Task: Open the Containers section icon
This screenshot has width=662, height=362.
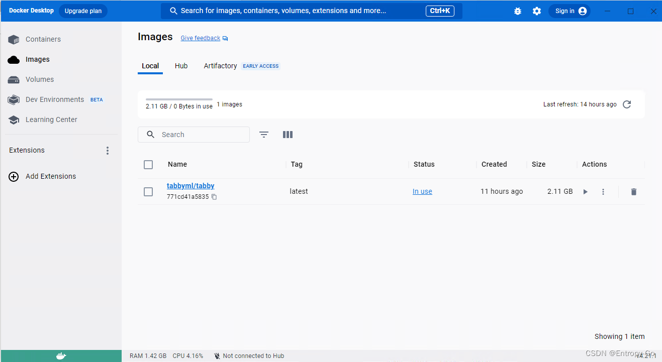Action: [14, 39]
